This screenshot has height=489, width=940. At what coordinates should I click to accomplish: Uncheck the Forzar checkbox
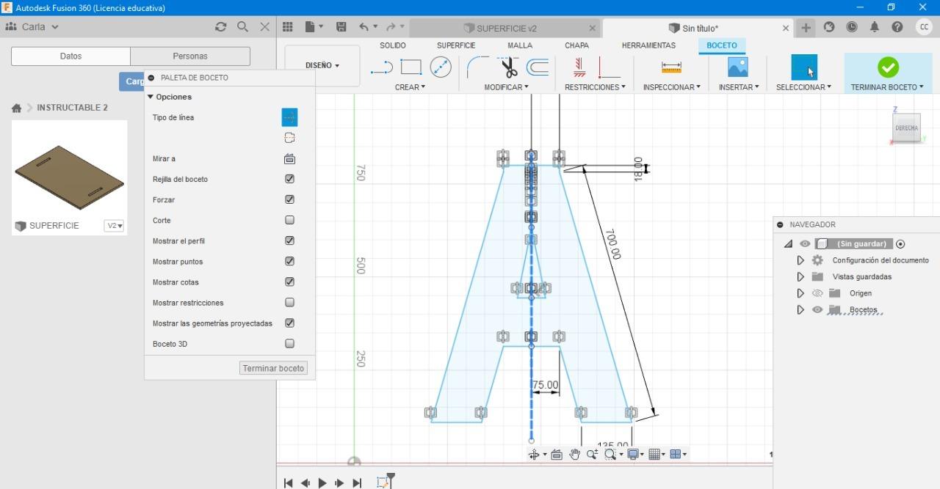click(289, 199)
